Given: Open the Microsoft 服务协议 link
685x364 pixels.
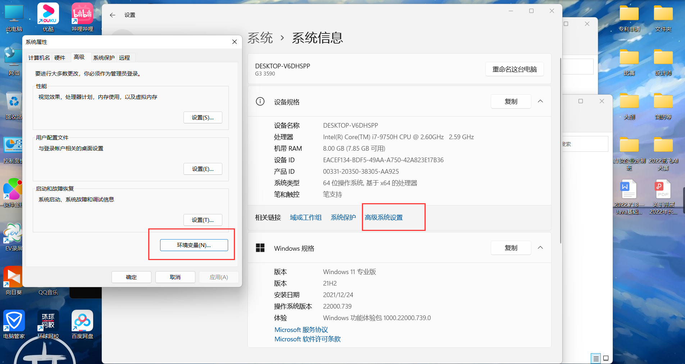Looking at the screenshot, I should pos(301,329).
